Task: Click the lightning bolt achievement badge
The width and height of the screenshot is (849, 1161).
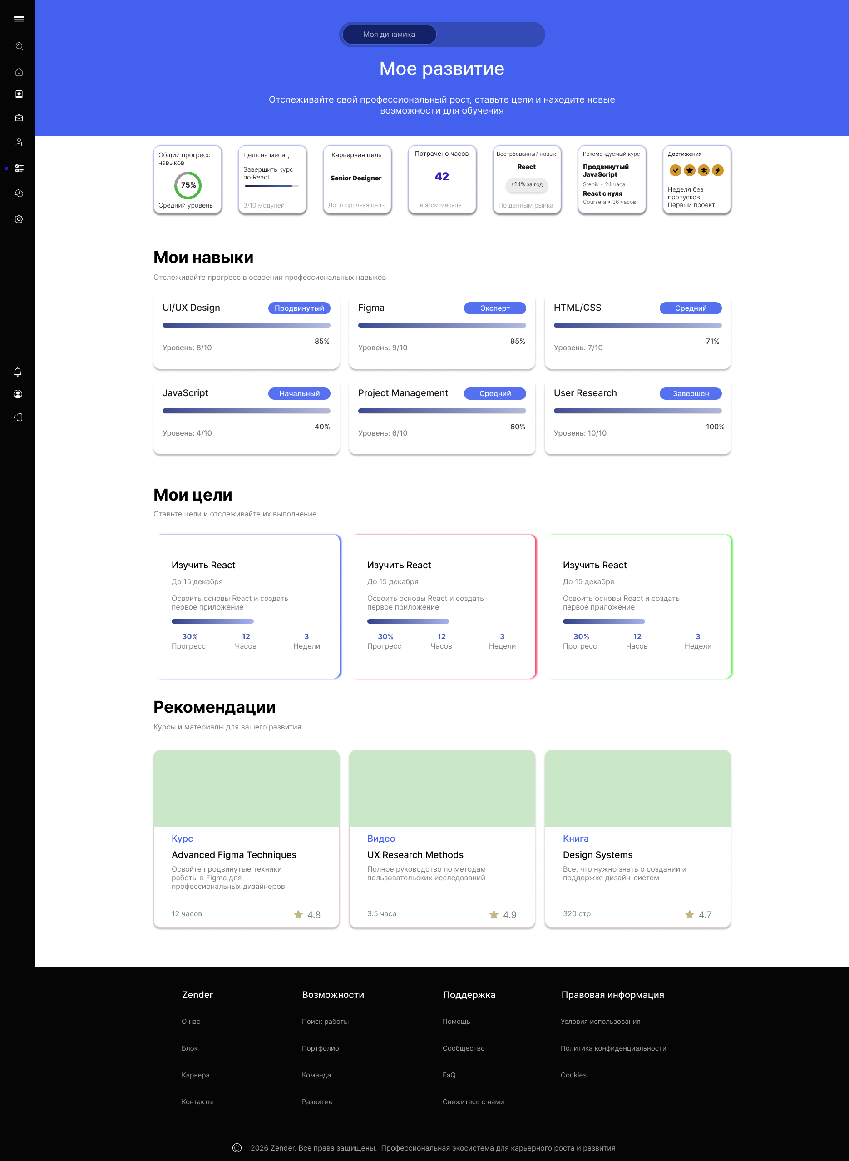Action: click(717, 170)
